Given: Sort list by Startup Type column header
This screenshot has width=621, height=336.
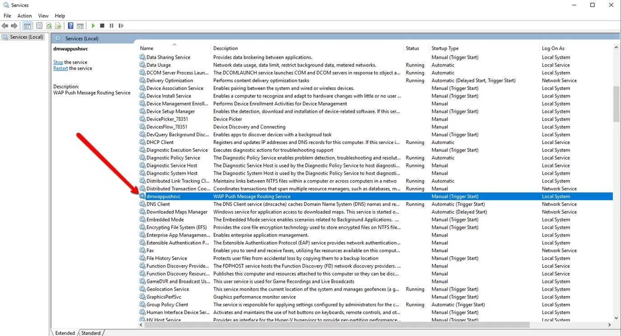Looking at the screenshot, I should click(x=445, y=48).
